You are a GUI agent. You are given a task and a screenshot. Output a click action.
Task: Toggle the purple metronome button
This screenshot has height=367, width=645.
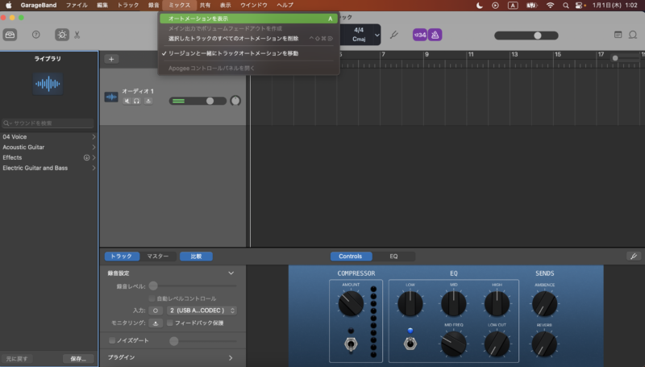coord(435,35)
